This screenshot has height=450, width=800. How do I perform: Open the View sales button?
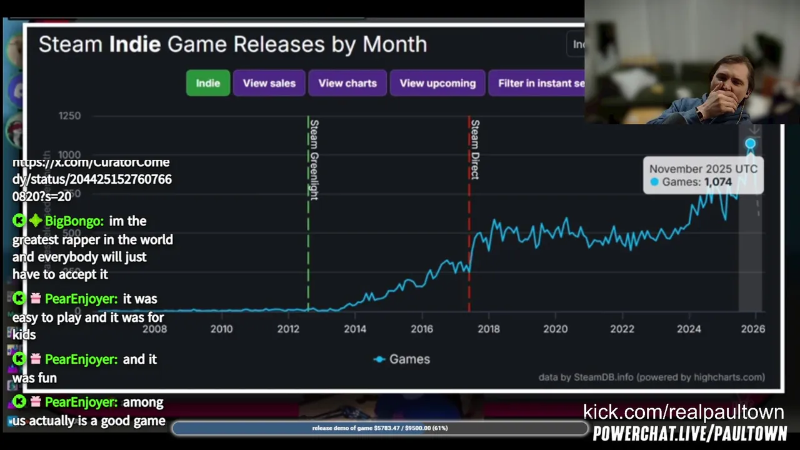[x=269, y=83]
